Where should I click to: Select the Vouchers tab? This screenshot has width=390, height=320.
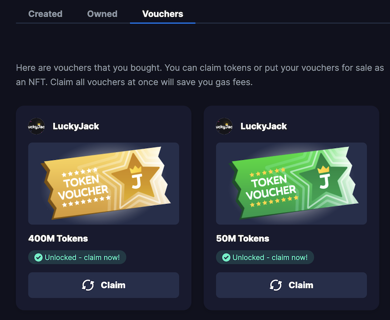click(163, 14)
